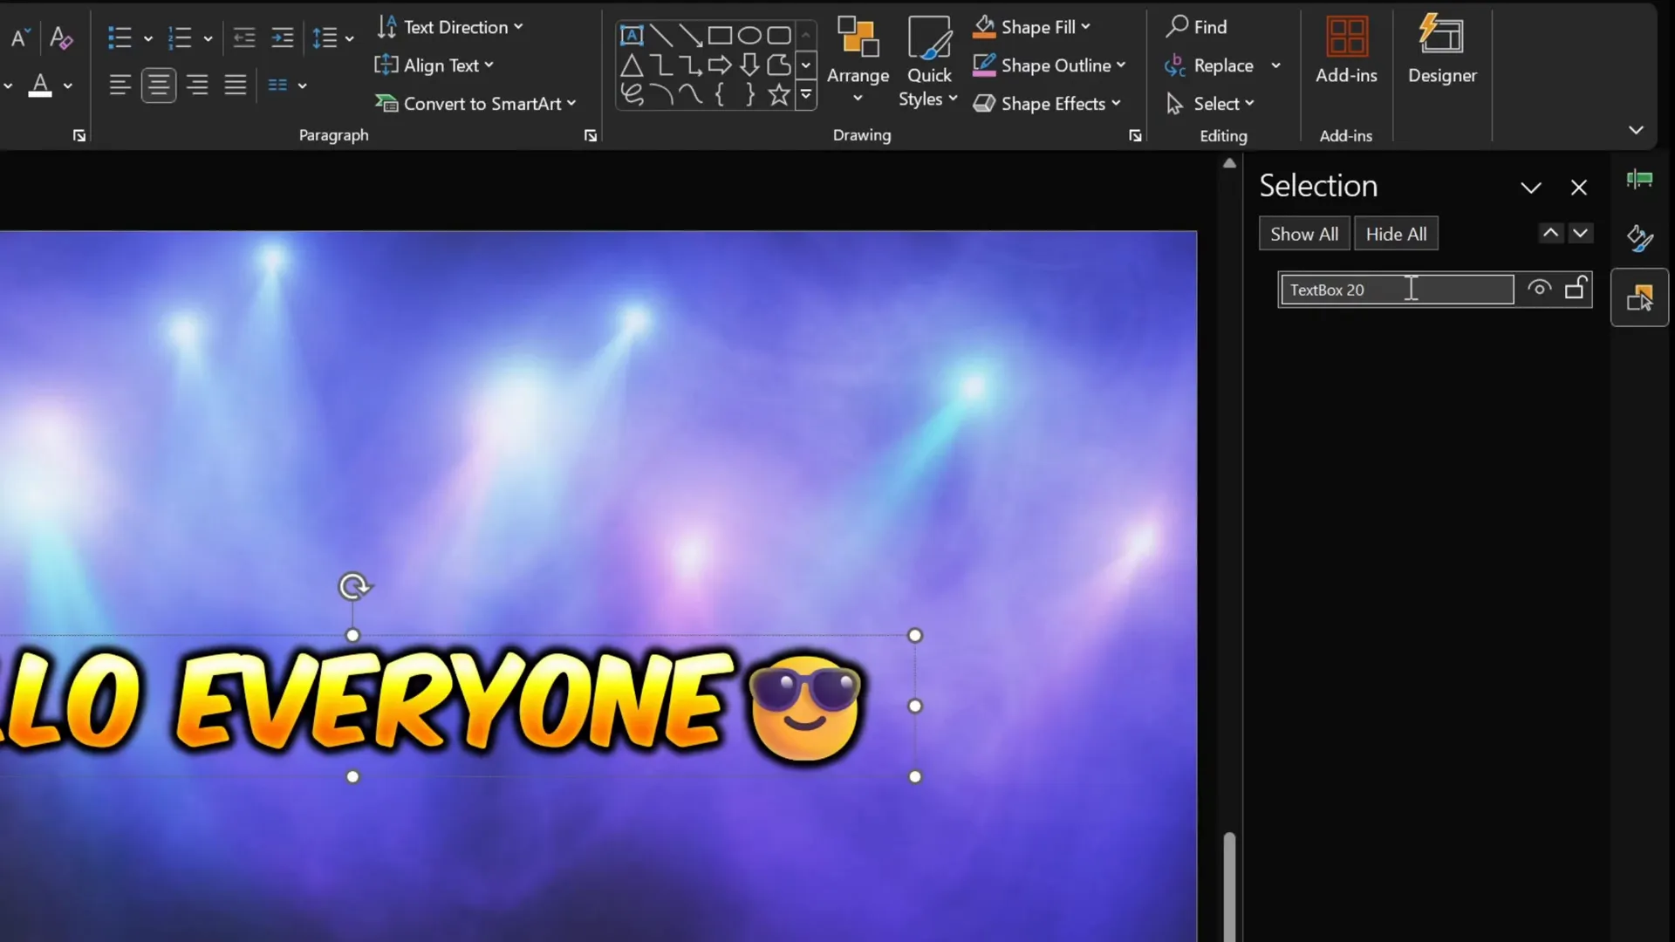This screenshot has height=942, width=1675.
Task: Click Hide All in the Selection pane
Action: (x=1396, y=234)
